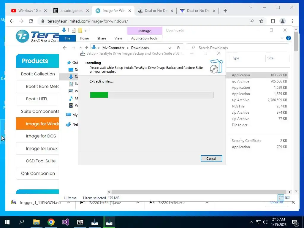
Task: Open Image for Linux link
Action: point(42,148)
